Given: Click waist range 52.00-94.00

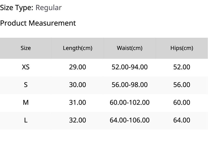Looking at the screenshot, I should (x=129, y=67).
